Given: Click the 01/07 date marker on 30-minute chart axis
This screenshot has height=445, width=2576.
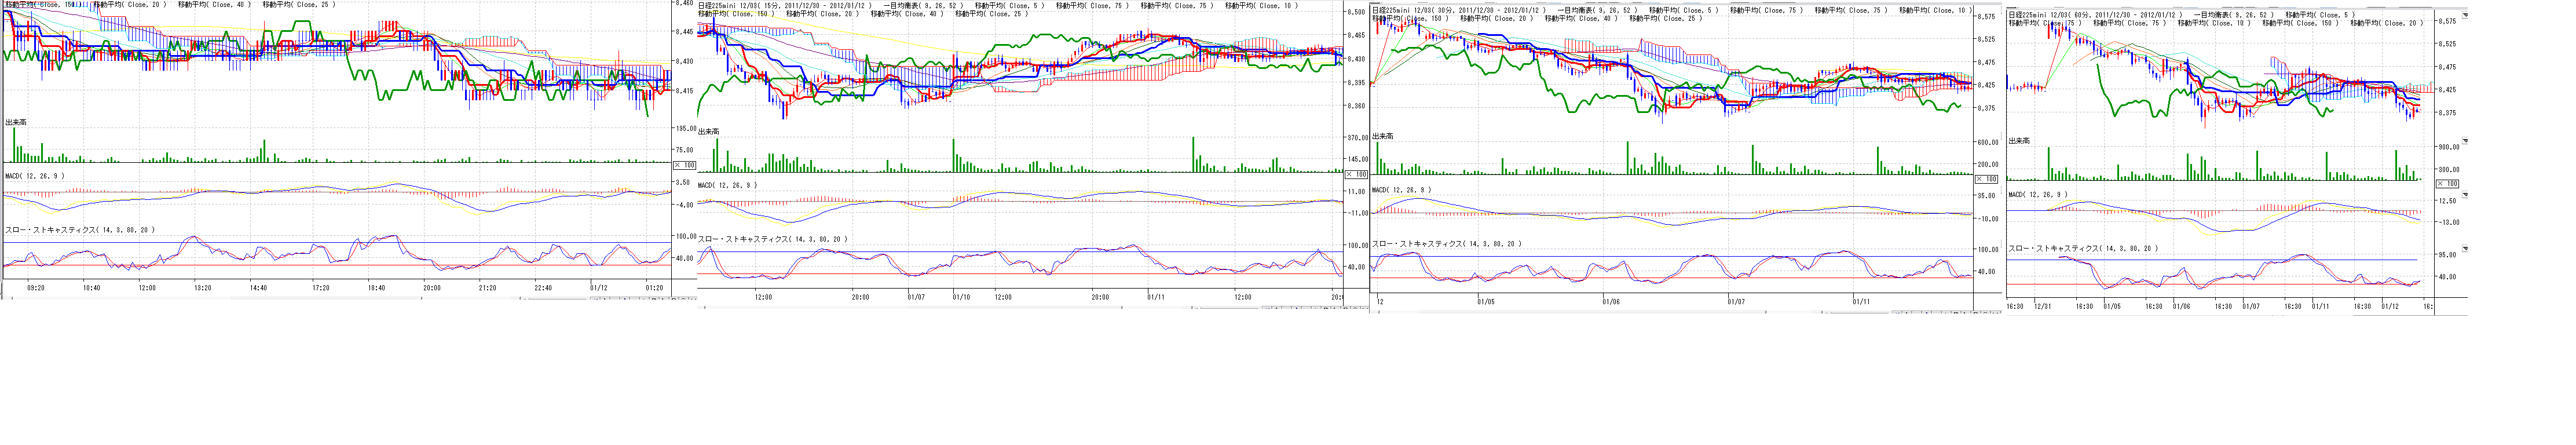Looking at the screenshot, I should [x=1735, y=301].
